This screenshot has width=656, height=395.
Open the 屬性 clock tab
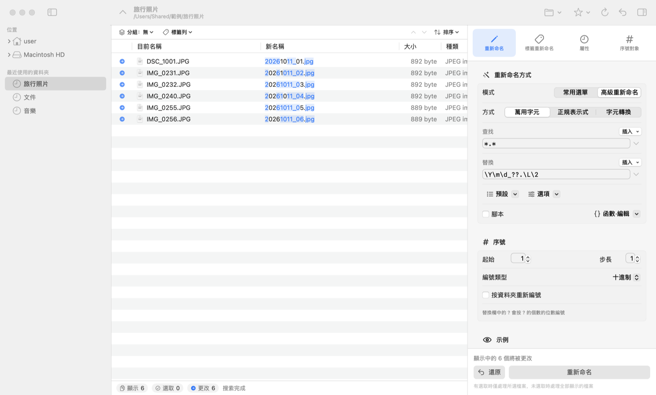point(584,43)
